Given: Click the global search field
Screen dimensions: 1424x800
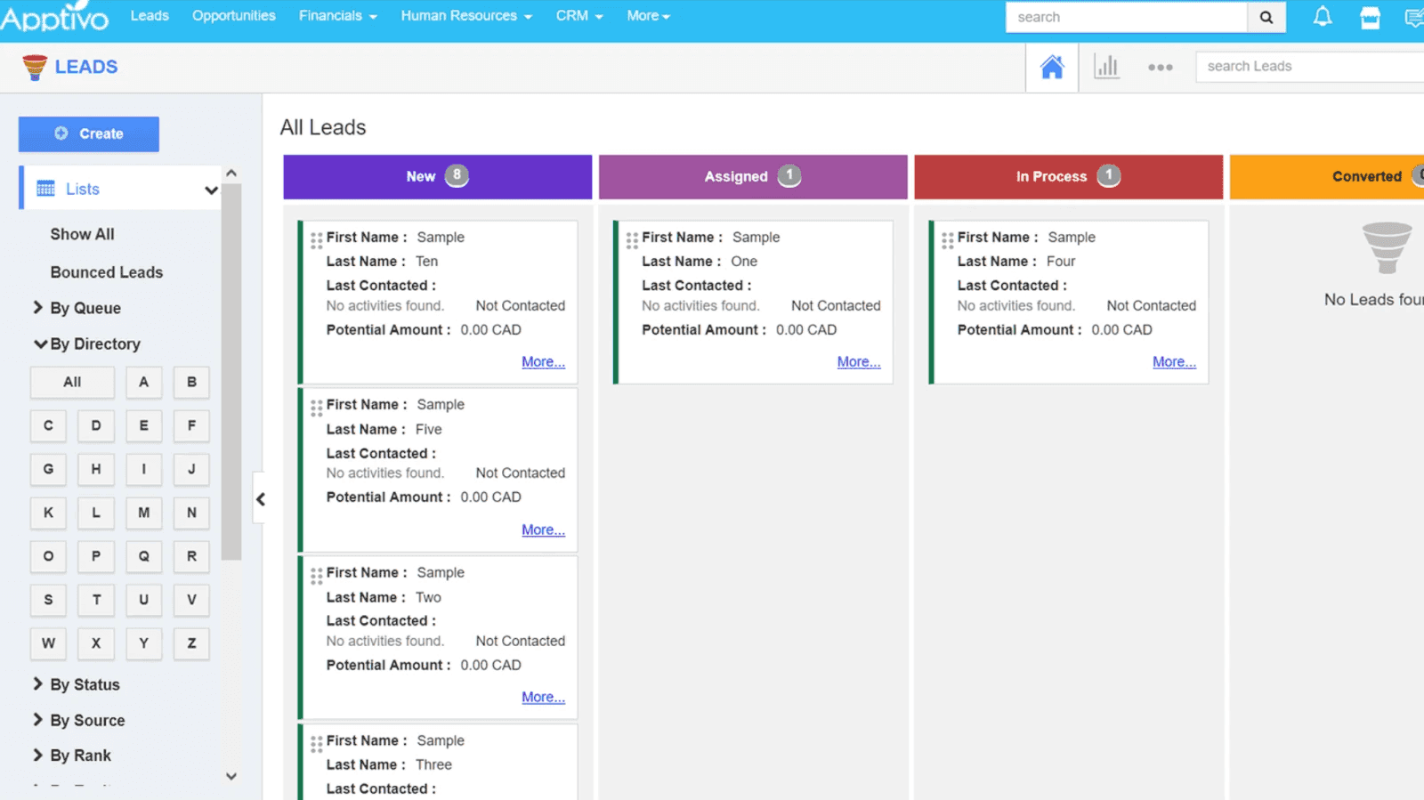Looking at the screenshot, I should coord(1126,17).
